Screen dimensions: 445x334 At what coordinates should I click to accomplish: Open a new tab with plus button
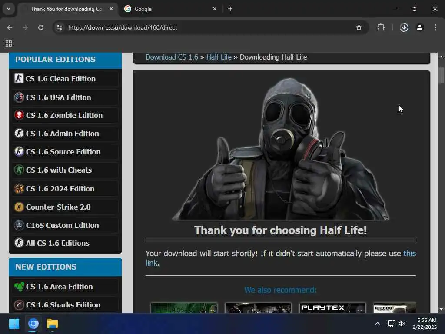tap(230, 9)
